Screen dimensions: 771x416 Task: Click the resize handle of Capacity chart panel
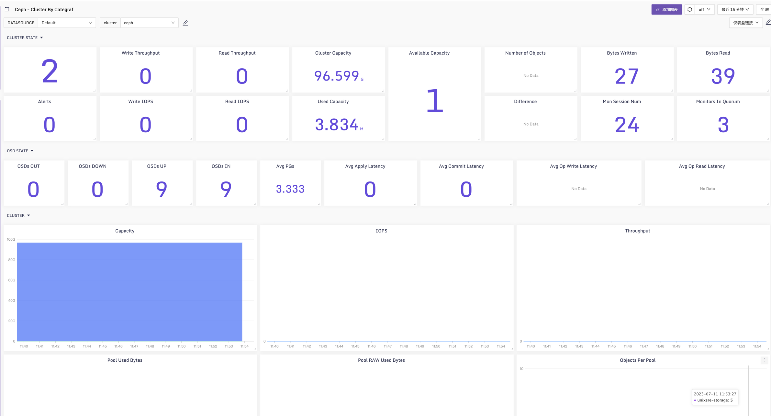point(255,349)
